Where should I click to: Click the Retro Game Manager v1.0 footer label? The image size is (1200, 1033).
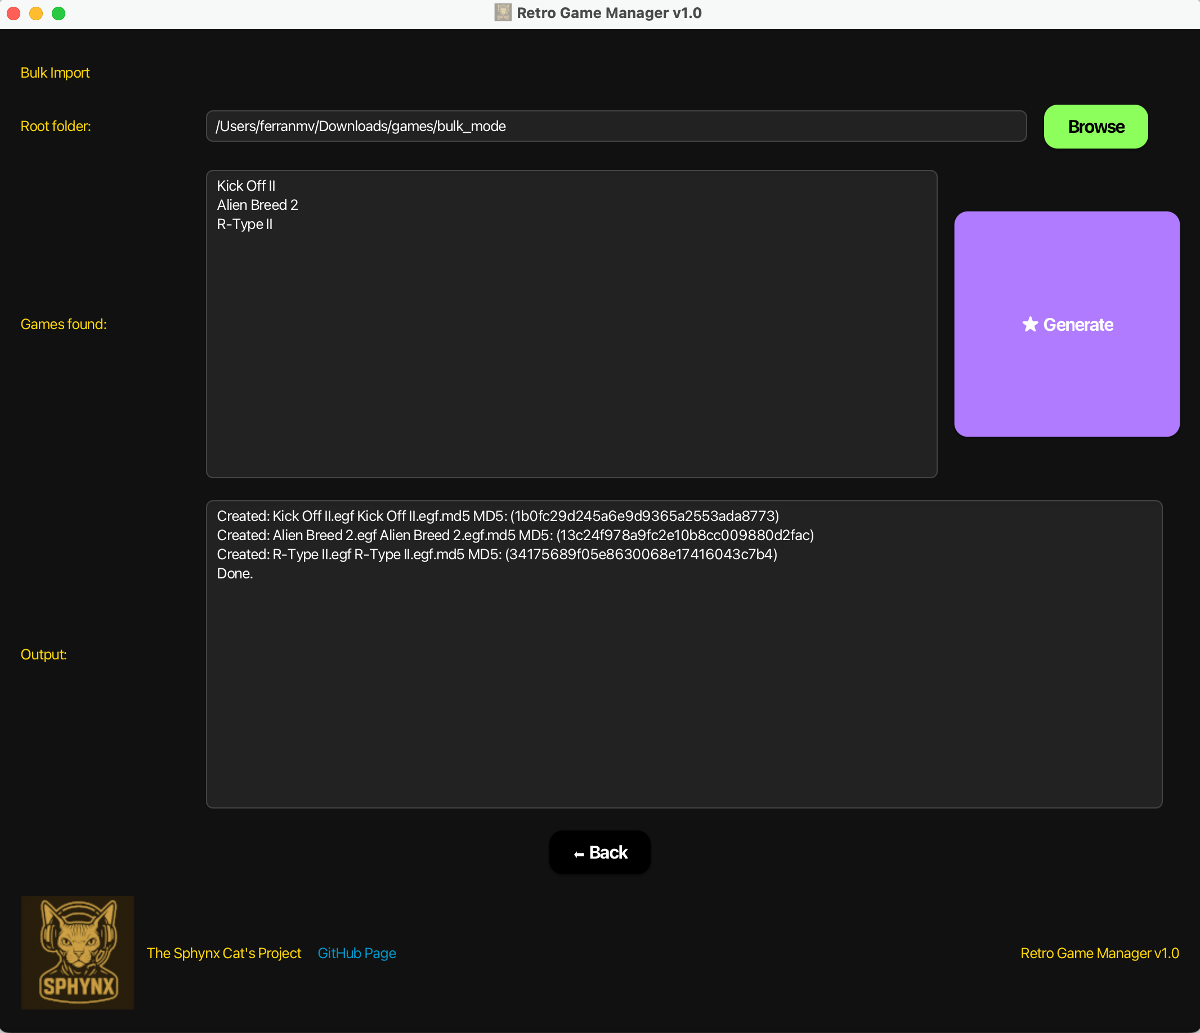click(x=1099, y=953)
